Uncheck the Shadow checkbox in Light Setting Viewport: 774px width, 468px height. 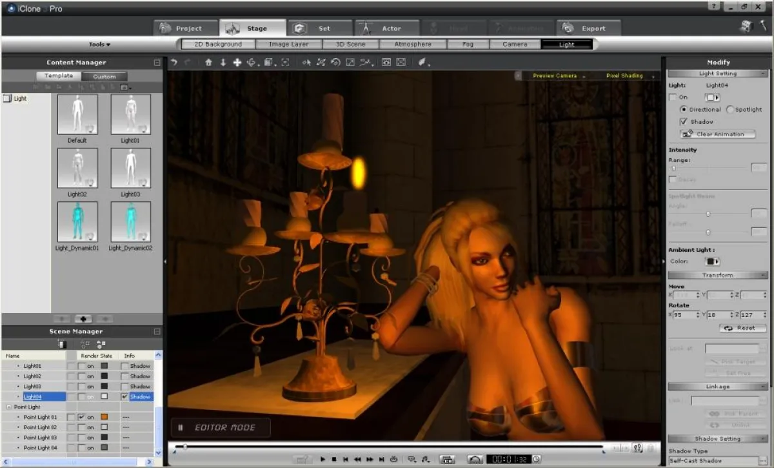tap(684, 121)
